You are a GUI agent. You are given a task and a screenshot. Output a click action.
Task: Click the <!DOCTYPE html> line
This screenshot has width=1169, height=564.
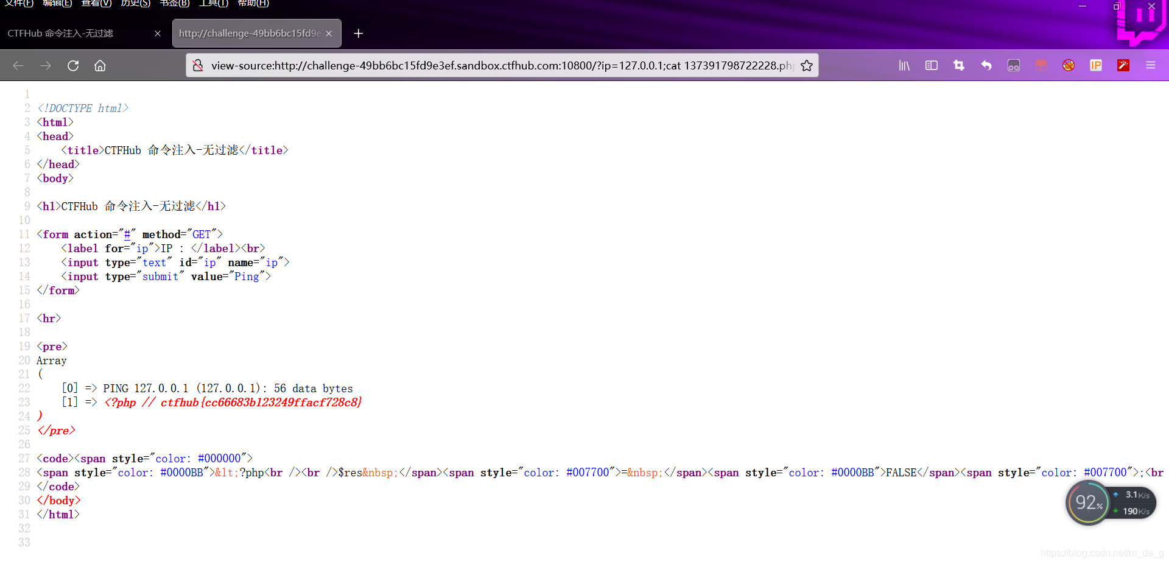[x=82, y=108]
